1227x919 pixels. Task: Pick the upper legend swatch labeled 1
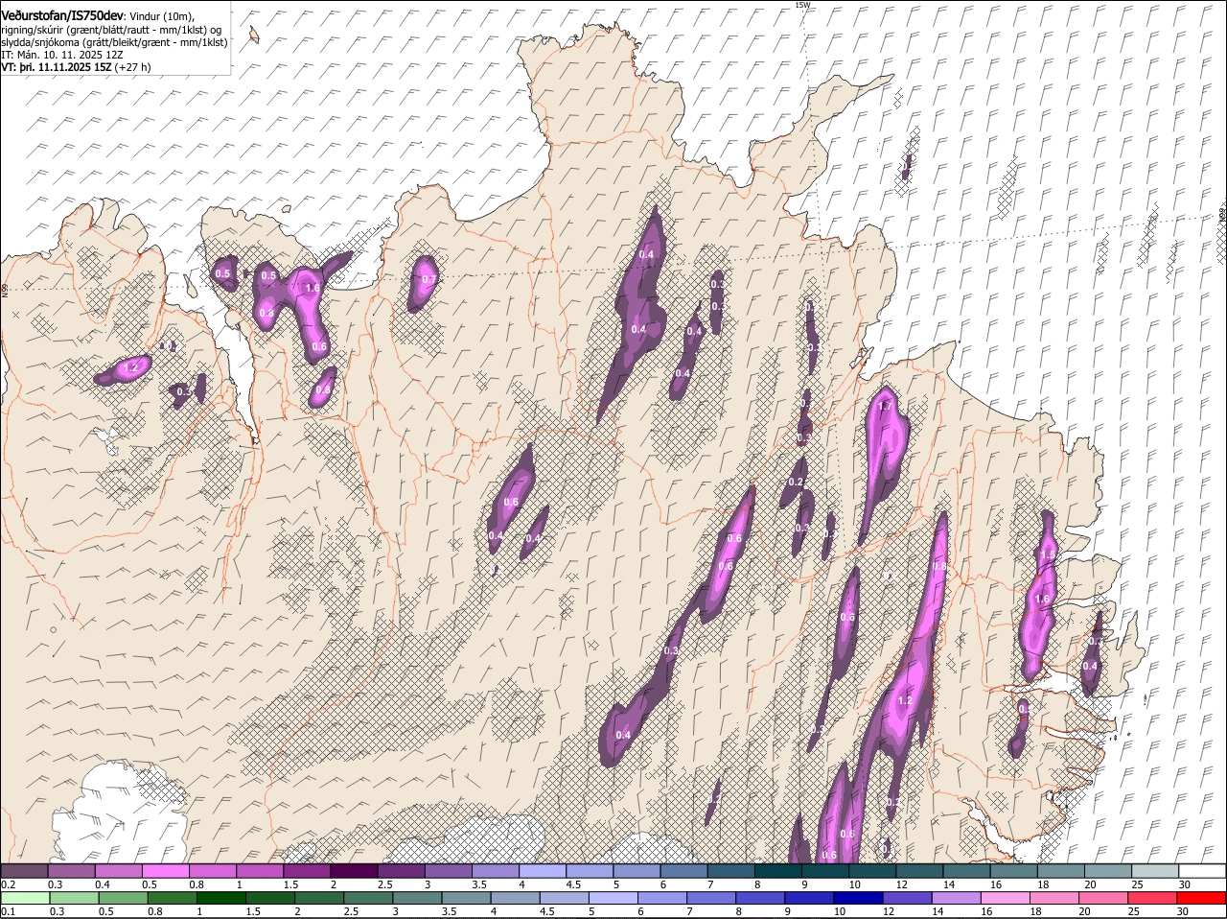pos(260,870)
